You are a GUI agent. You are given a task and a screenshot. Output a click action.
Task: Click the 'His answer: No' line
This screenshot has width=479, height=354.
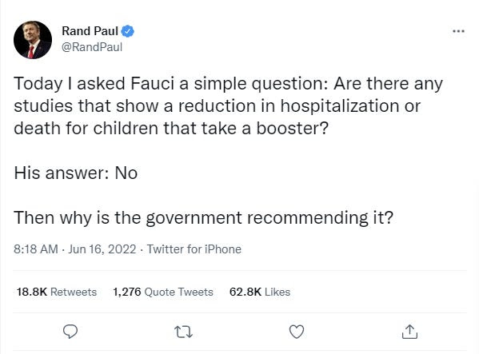pos(76,173)
